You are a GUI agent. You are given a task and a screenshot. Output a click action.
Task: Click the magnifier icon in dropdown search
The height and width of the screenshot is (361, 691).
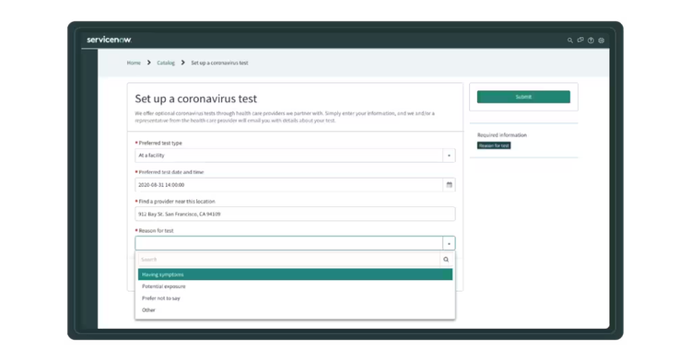[446, 260]
